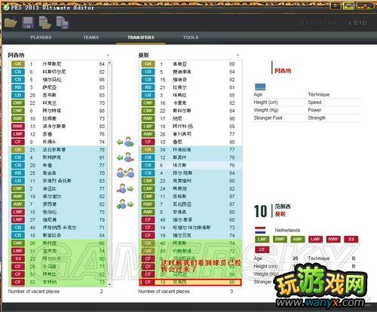The image size is (377, 312).
Task: Click left player list scrollbar down arrow
Action: tap(109, 284)
